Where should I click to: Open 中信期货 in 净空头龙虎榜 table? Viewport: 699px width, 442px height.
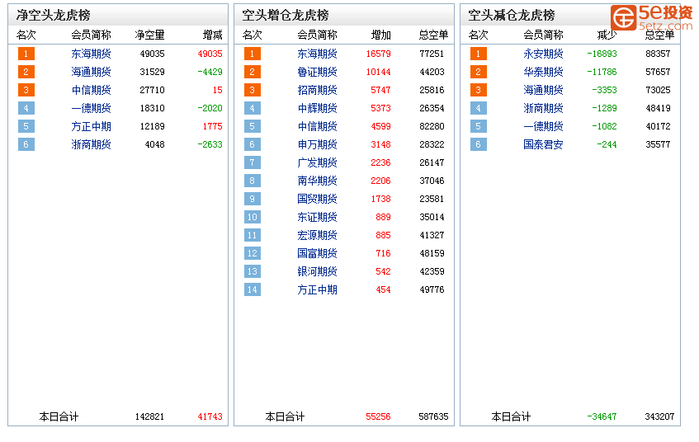click(x=91, y=90)
